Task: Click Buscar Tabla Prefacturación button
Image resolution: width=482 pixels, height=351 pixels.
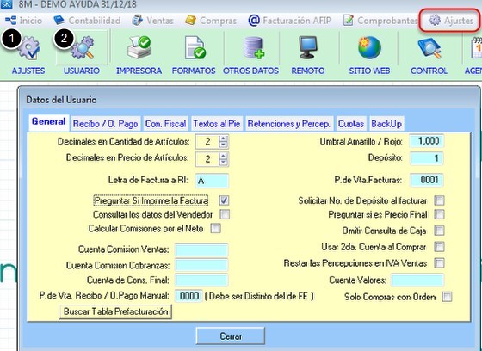Action: coord(115,311)
